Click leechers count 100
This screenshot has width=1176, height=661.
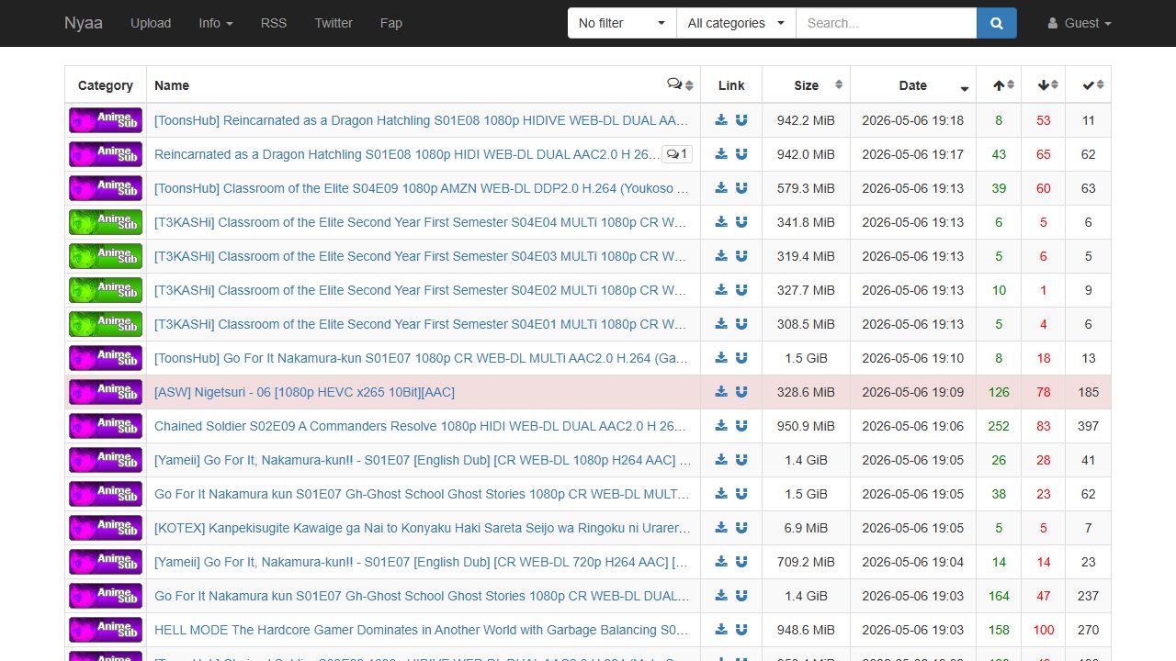pyautogui.click(x=1044, y=630)
